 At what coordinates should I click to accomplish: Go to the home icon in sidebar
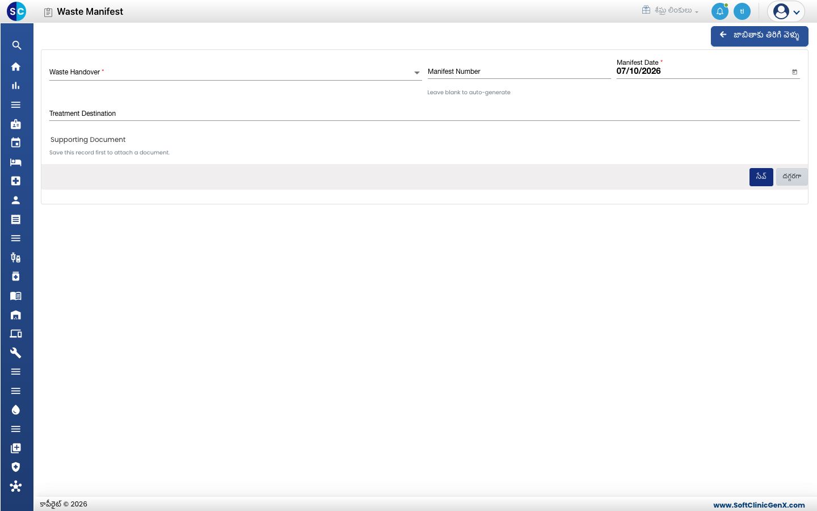coord(16,66)
